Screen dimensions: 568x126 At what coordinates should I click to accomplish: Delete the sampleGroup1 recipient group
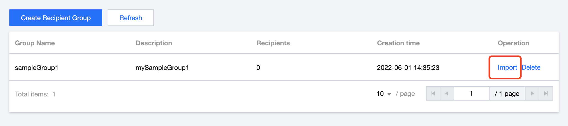click(x=531, y=67)
